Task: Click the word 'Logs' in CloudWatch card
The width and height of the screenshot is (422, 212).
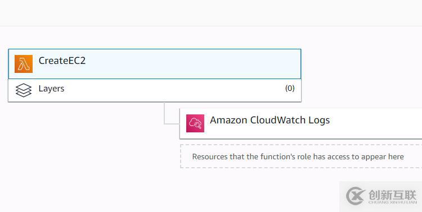Action: pyautogui.click(x=319, y=120)
